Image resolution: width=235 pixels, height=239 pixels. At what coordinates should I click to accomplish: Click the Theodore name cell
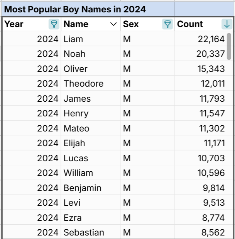click(x=83, y=84)
